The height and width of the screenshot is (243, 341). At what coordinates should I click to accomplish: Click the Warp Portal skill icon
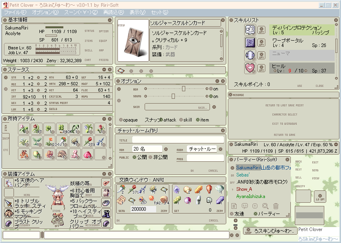[x=250, y=42]
